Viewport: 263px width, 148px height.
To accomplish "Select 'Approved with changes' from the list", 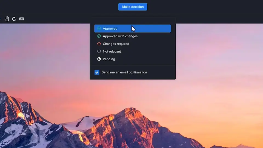I will [120, 36].
